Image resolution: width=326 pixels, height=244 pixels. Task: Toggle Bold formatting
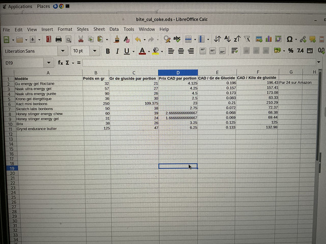click(107, 51)
